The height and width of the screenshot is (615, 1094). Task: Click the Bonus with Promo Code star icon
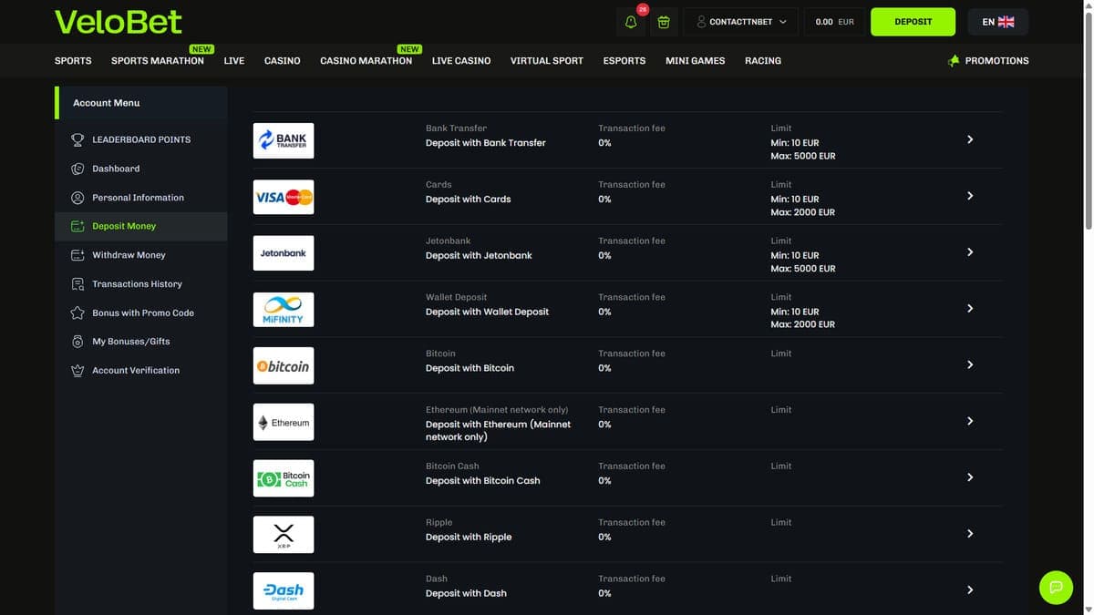click(x=77, y=313)
